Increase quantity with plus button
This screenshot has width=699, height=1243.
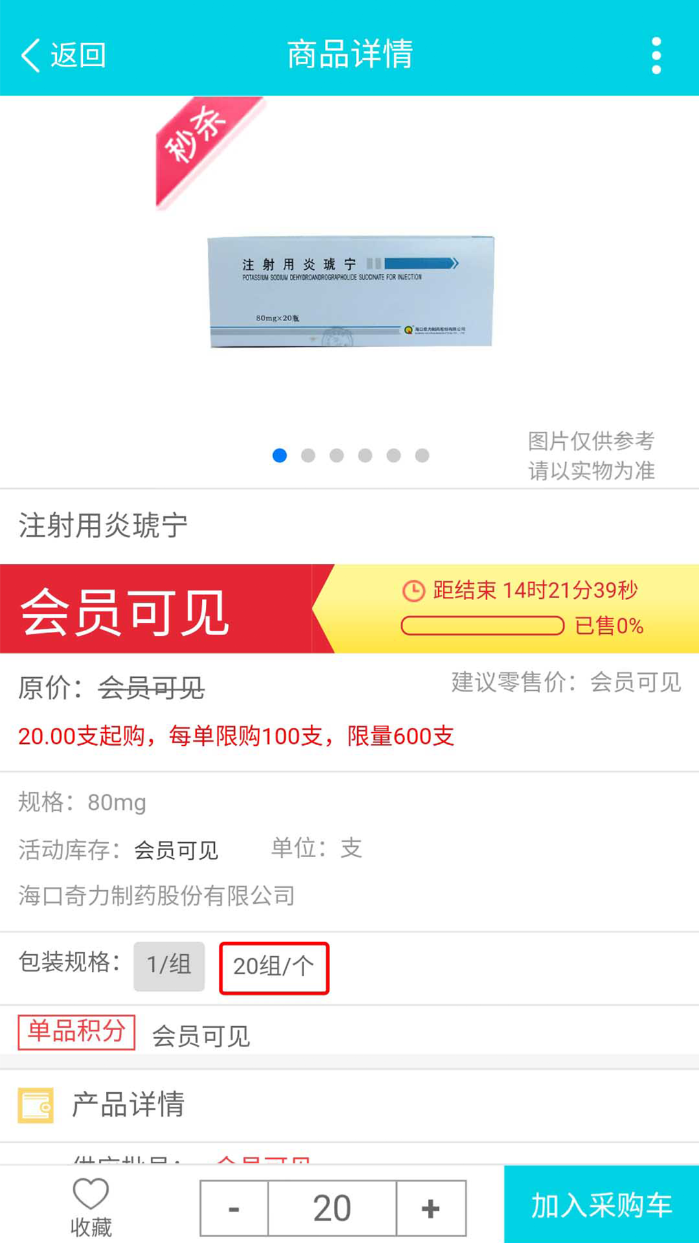tap(431, 1208)
